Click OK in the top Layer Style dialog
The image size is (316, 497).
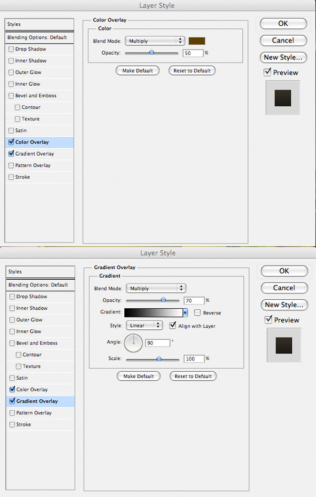tap(283, 24)
